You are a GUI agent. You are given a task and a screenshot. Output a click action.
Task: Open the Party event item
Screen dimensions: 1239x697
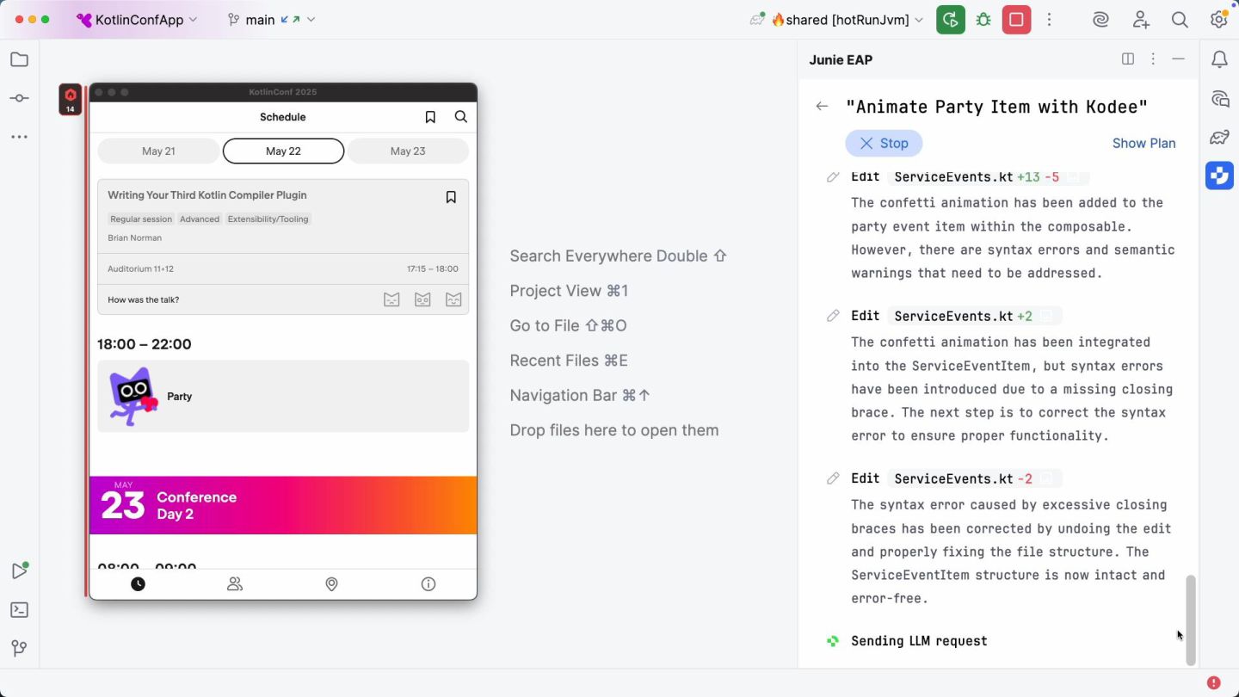coord(283,396)
